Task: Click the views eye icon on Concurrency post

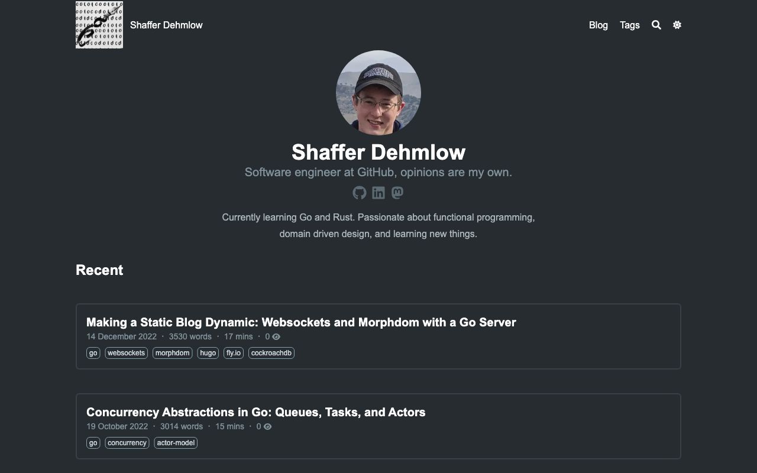Action: (x=267, y=427)
